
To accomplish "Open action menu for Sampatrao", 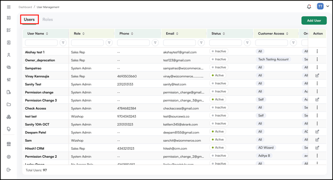I will tap(317, 67).
